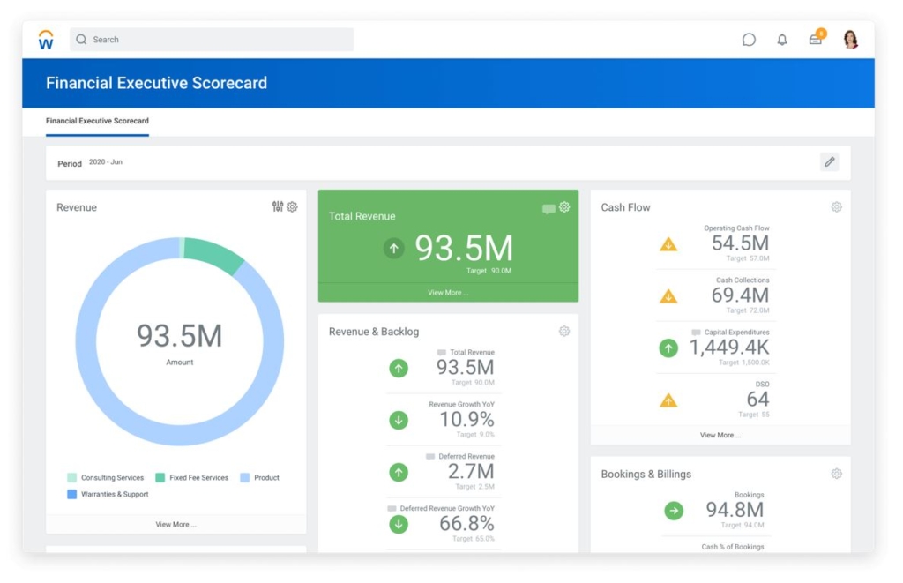Open the comment icon on Total Revenue card
Viewport: 903px width, 583px height.
[x=548, y=206]
